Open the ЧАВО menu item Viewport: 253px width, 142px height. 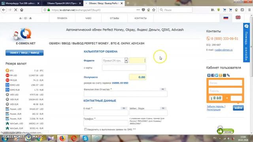point(88,18)
